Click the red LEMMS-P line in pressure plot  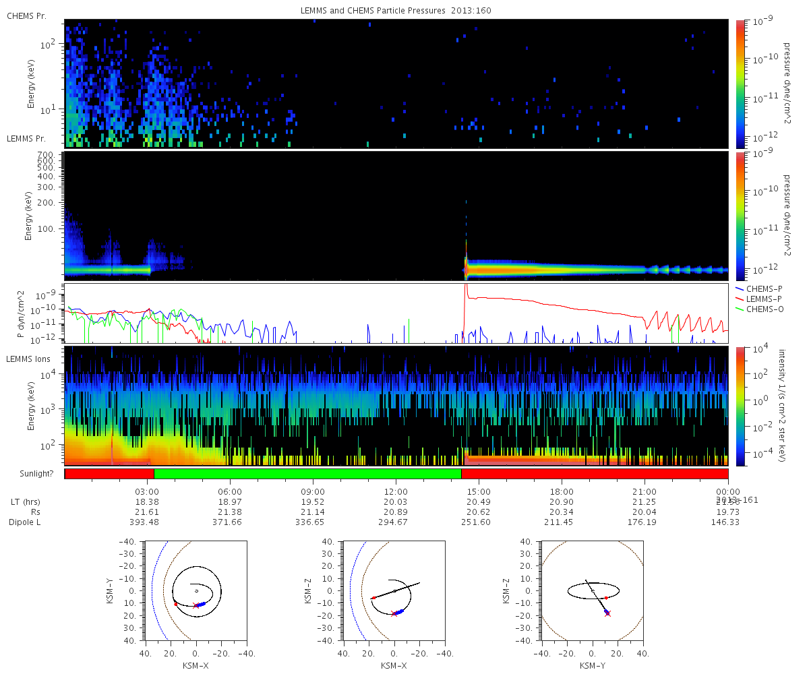tap(539, 305)
